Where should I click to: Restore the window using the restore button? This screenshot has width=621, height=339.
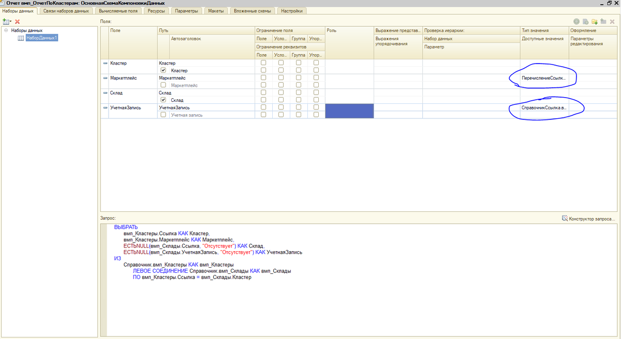pos(609,3)
